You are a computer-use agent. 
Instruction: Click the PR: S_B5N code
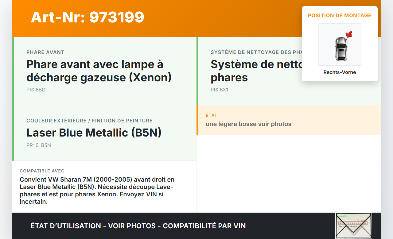point(39,145)
